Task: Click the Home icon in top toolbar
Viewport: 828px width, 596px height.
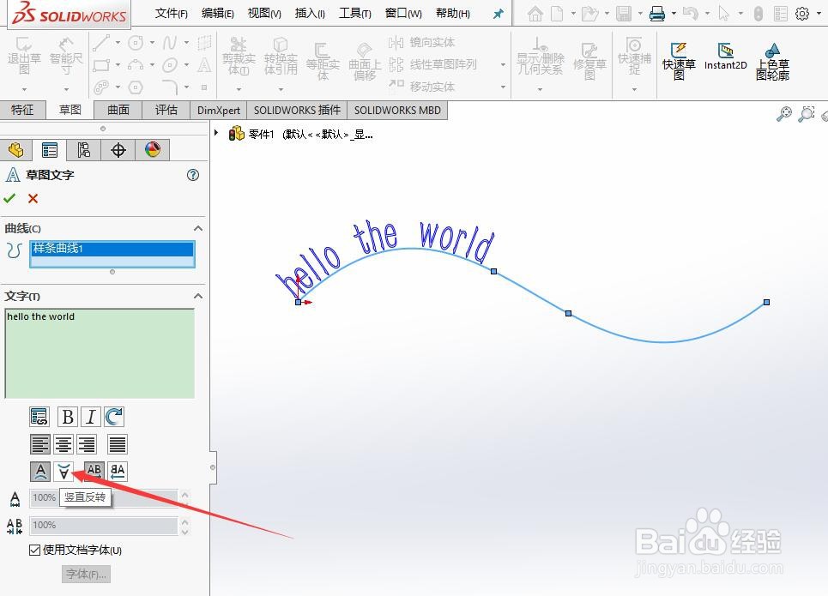Action: (x=535, y=14)
